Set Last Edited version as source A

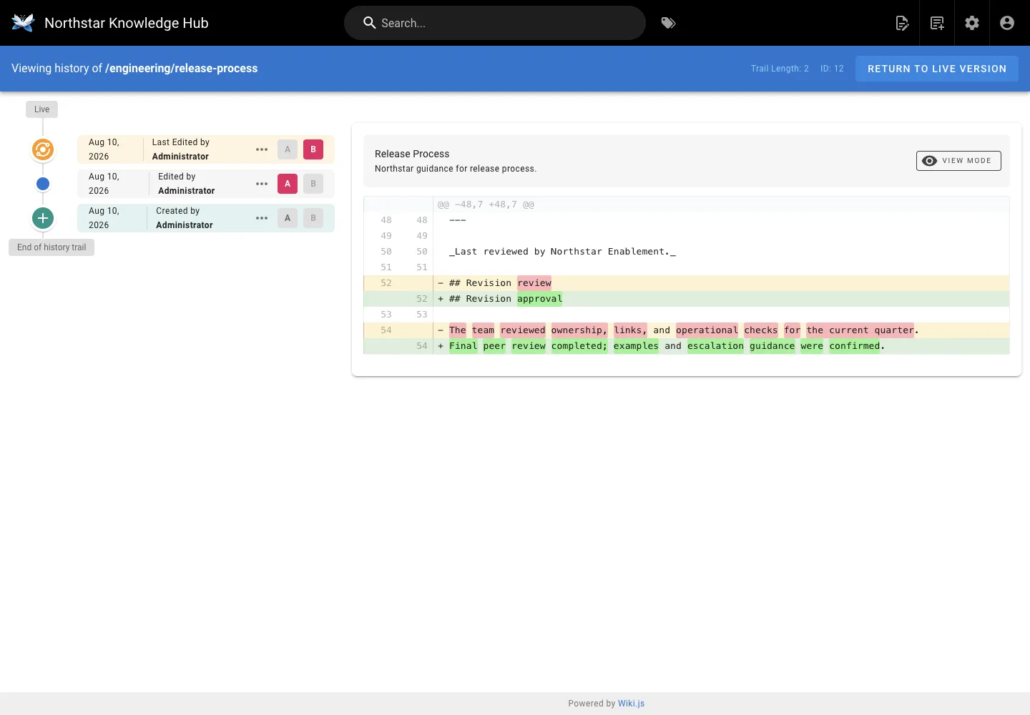pos(288,149)
